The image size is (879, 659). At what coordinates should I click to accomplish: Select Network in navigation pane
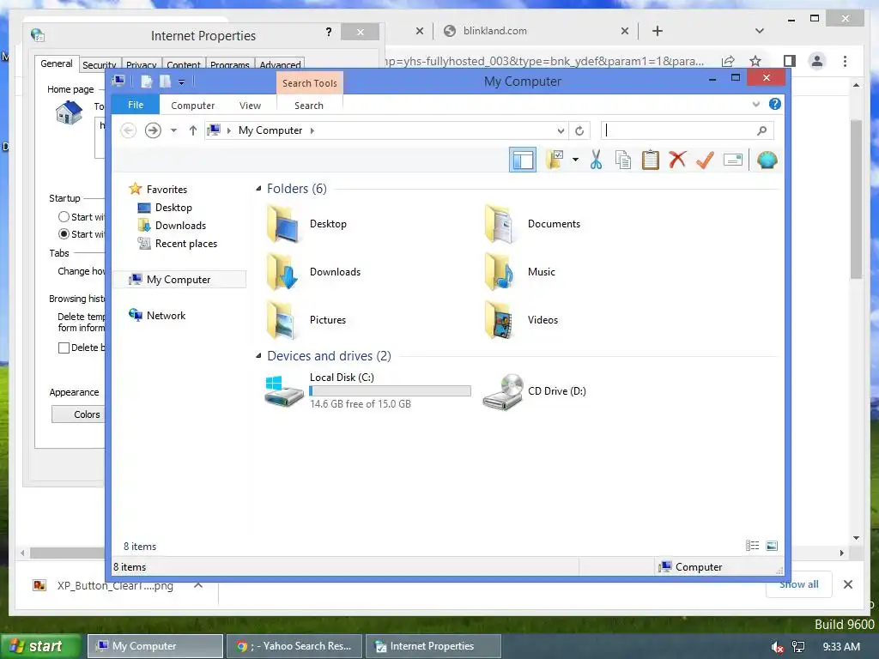coord(166,316)
